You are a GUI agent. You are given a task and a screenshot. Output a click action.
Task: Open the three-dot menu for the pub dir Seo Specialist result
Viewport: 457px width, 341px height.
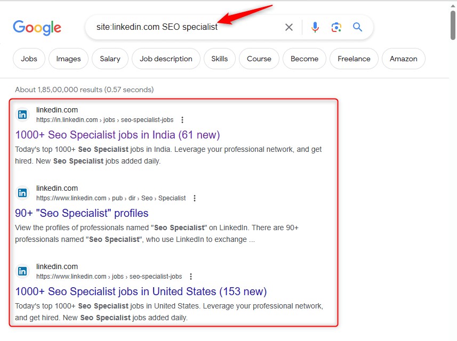(195, 198)
